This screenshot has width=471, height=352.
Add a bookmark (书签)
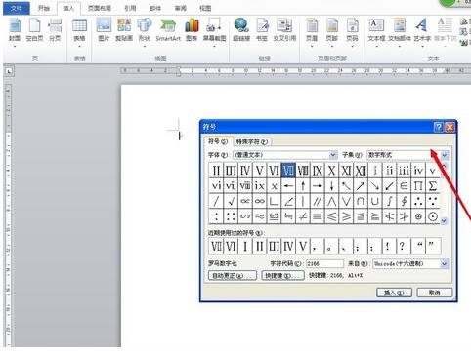click(x=262, y=31)
